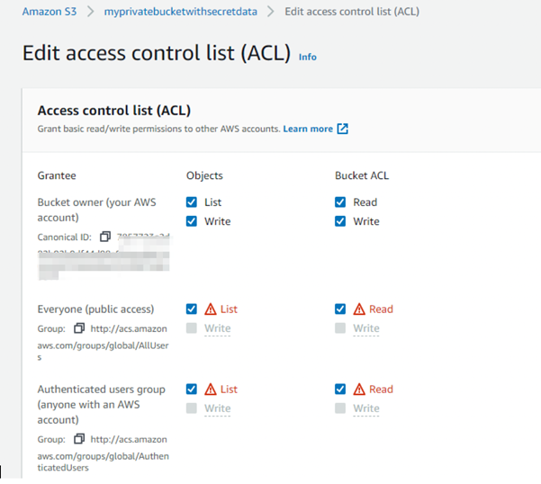Image resolution: width=541 pixels, height=484 pixels.
Task: Open the Learn more link
Action: click(x=308, y=129)
